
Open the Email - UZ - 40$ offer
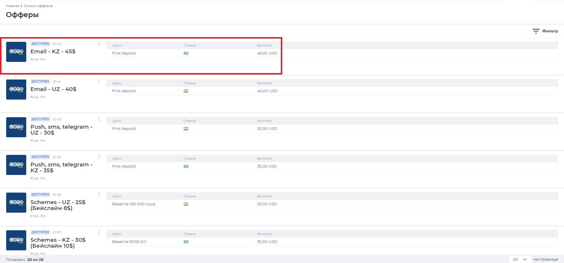[53, 89]
